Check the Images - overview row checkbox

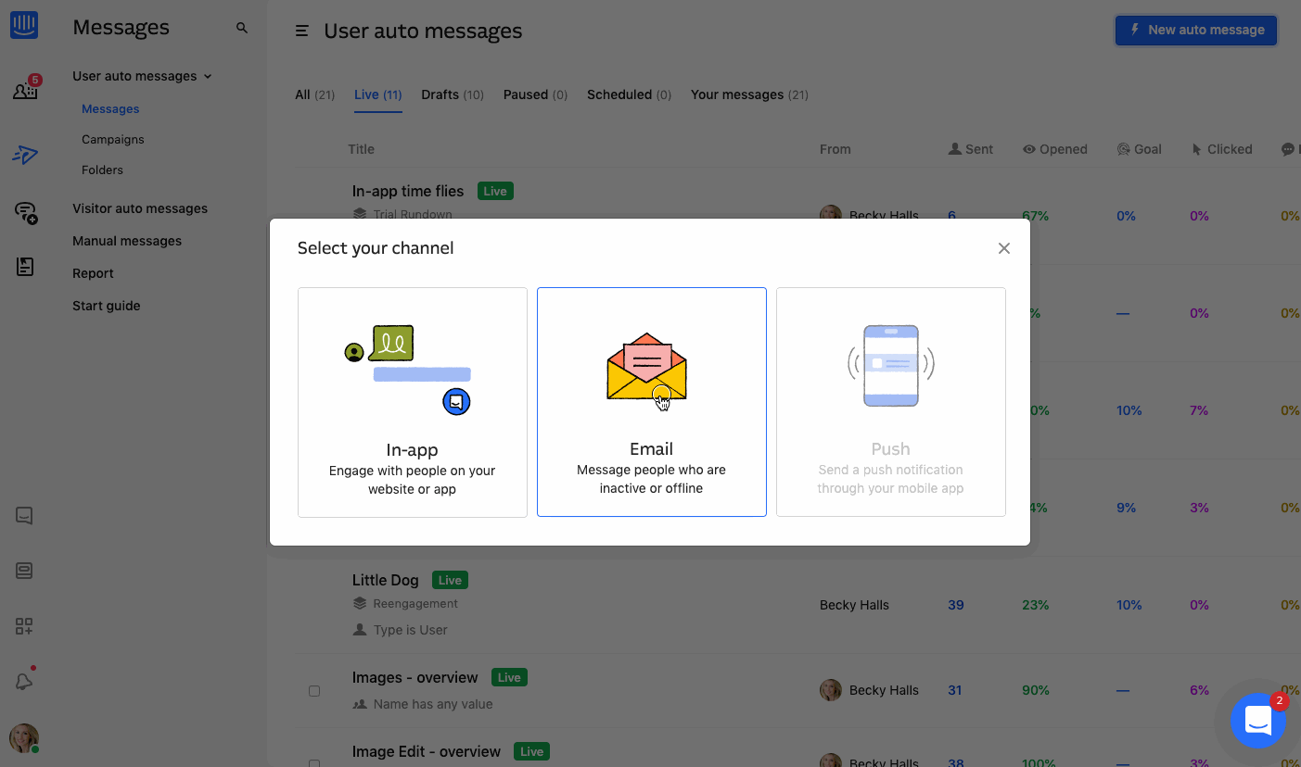(x=314, y=691)
